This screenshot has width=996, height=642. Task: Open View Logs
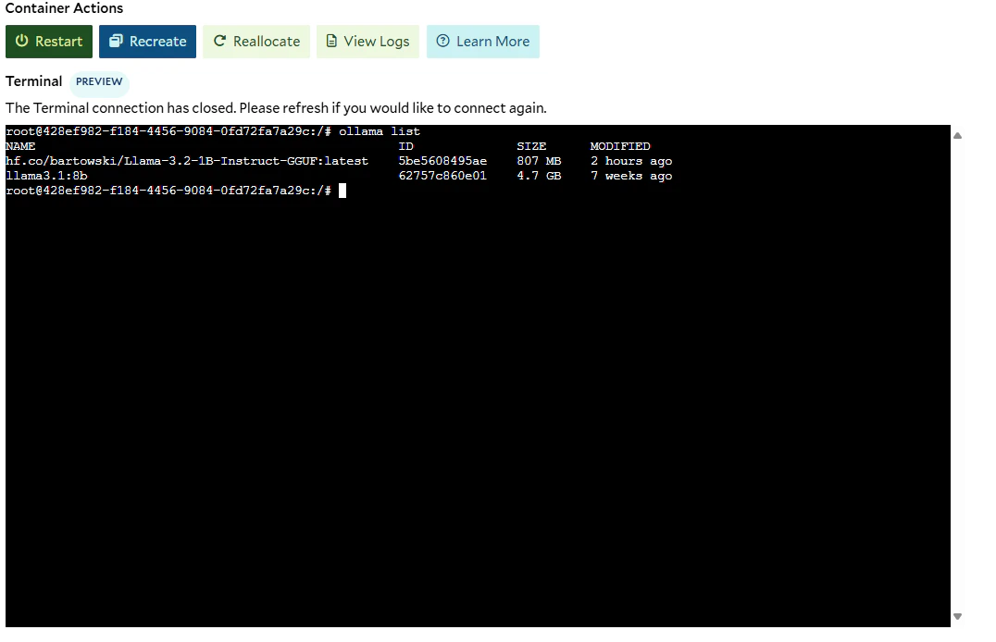pos(367,42)
